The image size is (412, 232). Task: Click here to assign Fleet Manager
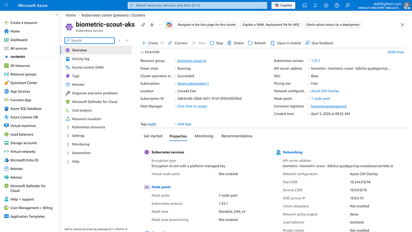pyautogui.click(x=192, y=106)
